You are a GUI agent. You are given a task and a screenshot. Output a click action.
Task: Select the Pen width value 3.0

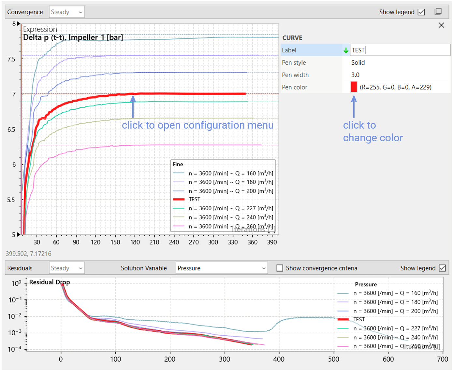click(355, 75)
